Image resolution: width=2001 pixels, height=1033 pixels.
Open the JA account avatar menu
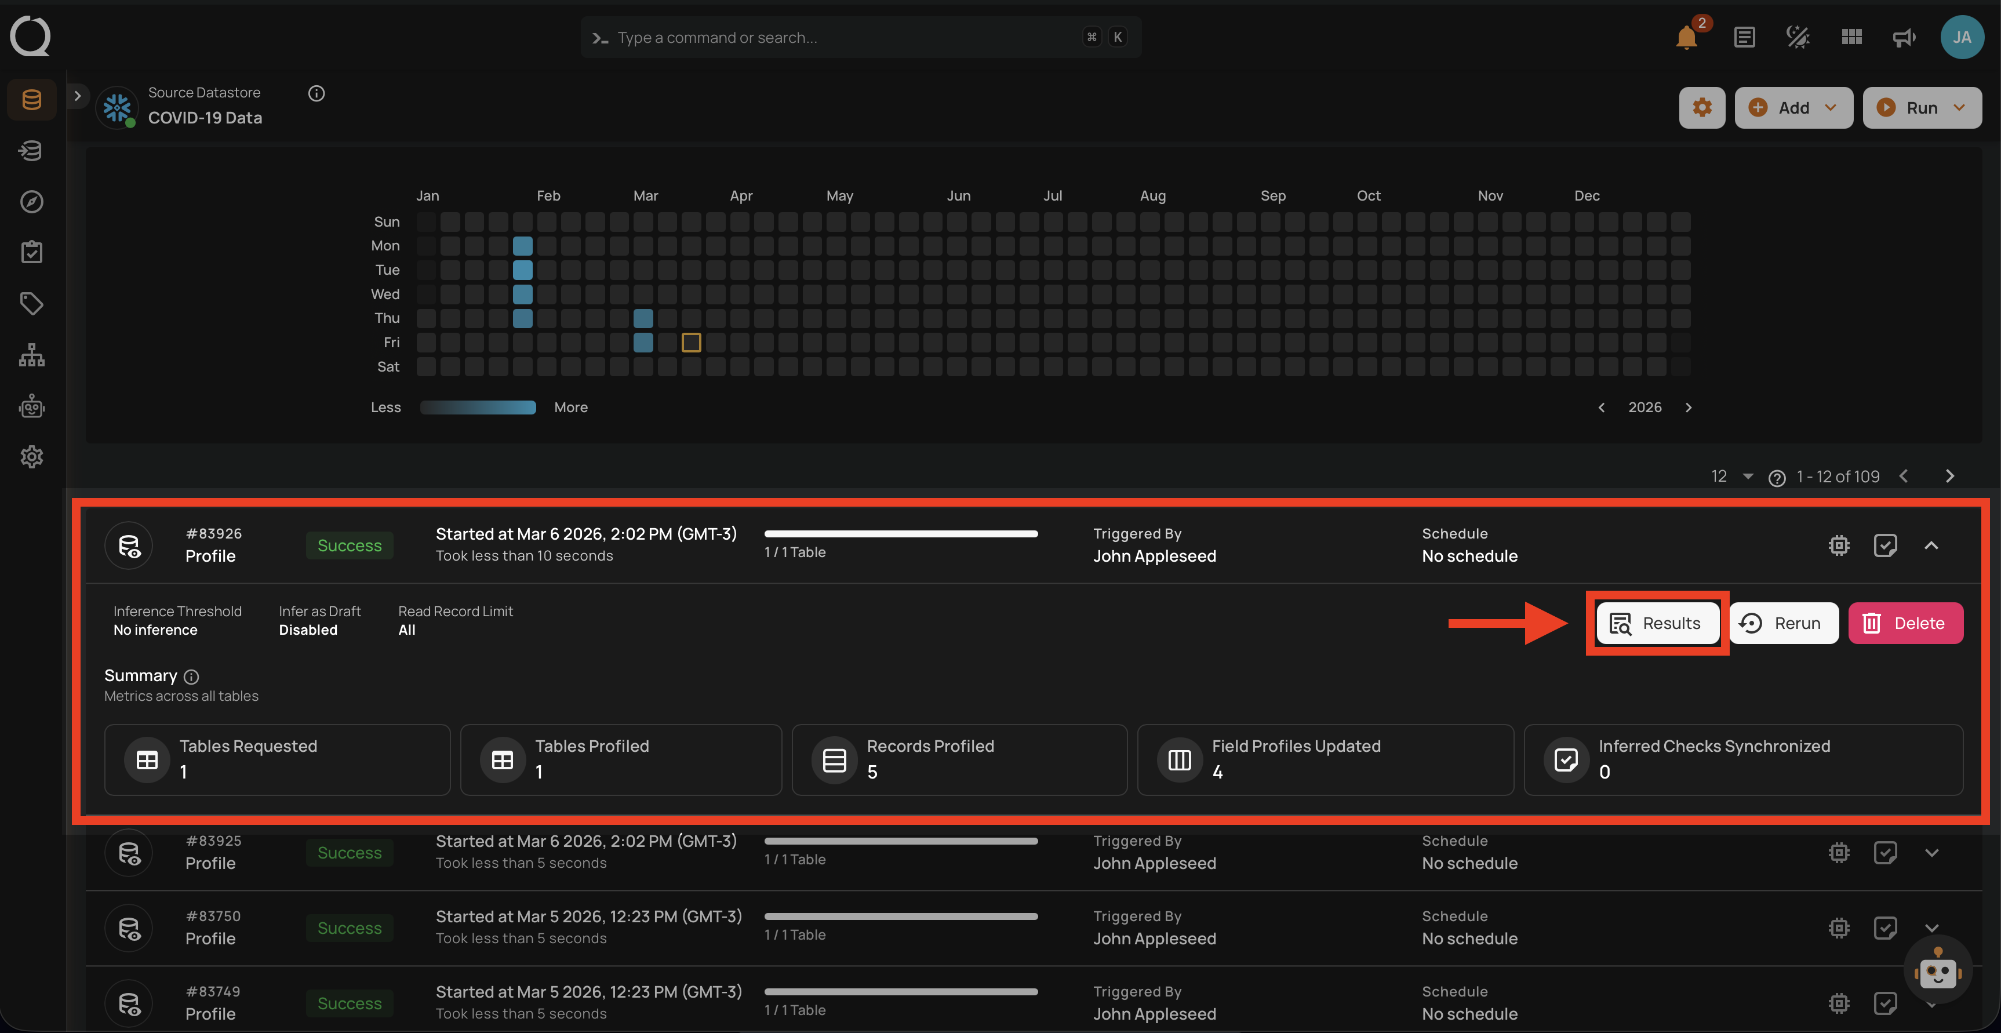1962,37
